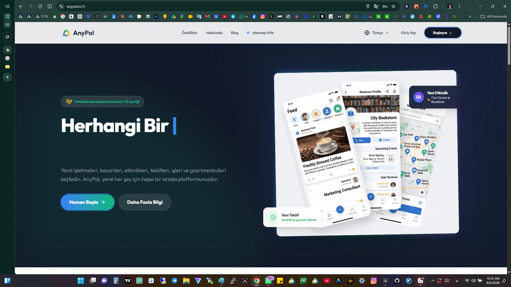Screen dimensions: 511x287
Task: Open the taskbar clock showing 12:12 AM
Action: (493, 281)
